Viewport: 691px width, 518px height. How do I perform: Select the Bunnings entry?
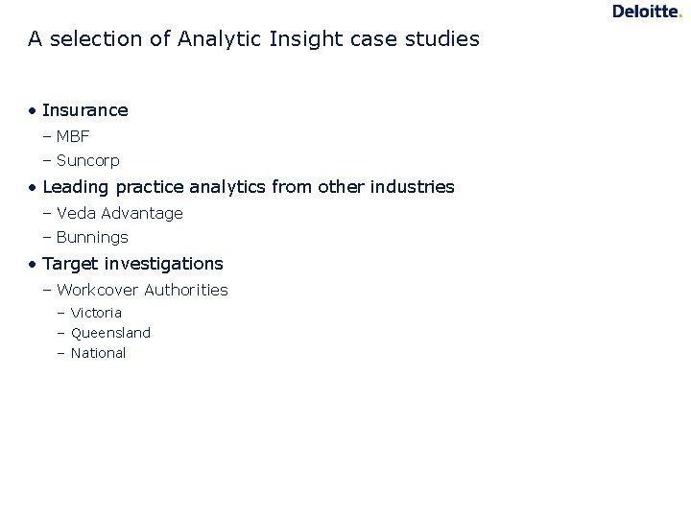click(x=92, y=237)
